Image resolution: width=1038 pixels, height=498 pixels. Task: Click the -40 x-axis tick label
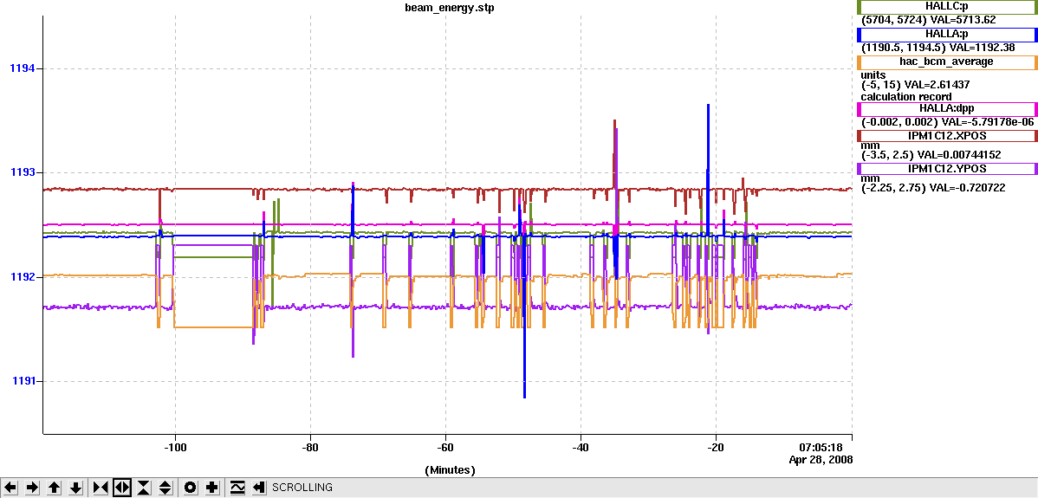click(x=581, y=446)
